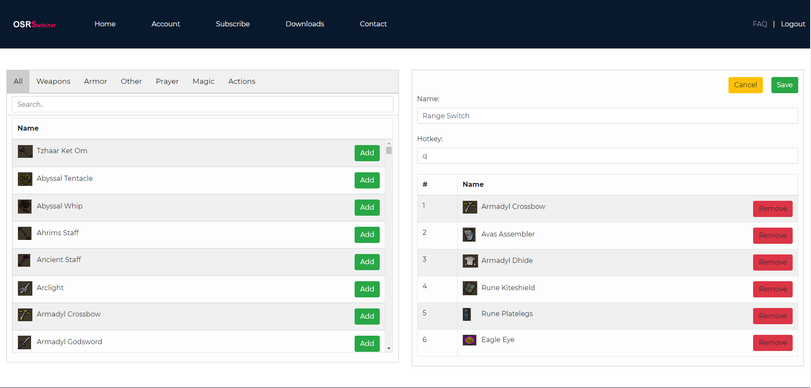Screen dimensions: 811x388
Task: Click the Rune Kiteshield icon
Action: click(x=470, y=288)
